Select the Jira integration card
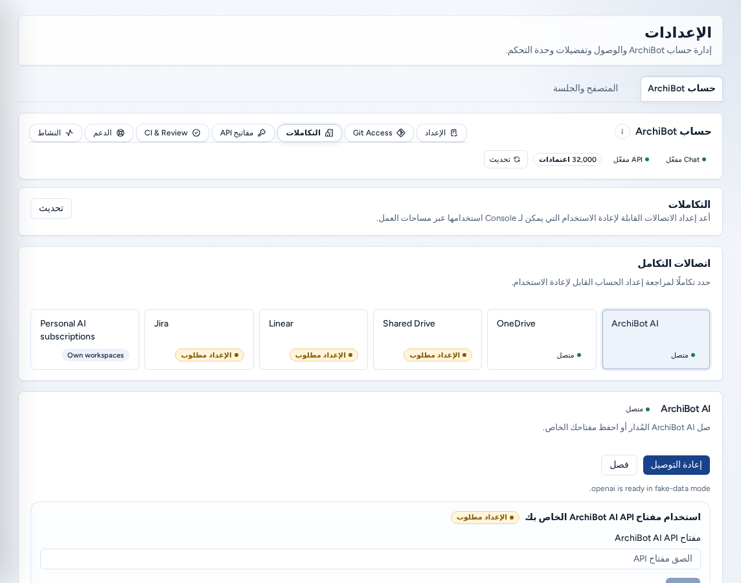The image size is (741, 583). [x=199, y=339]
